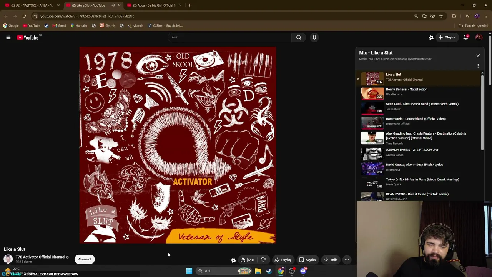Download the video with İndir
This screenshot has height=277, width=492.
[330, 260]
